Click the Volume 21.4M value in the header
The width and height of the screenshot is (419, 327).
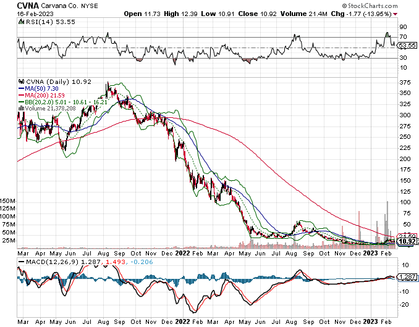coord(303,14)
